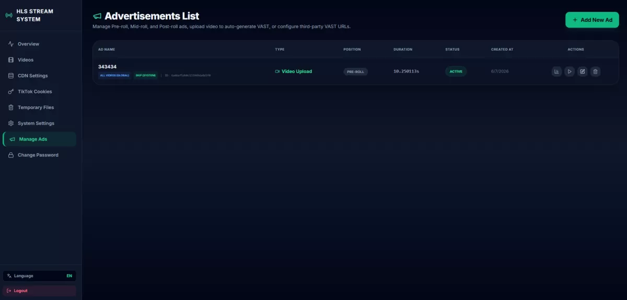Click the SKIP (SYSTEM) badge
The image size is (627, 300).
click(146, 75)
